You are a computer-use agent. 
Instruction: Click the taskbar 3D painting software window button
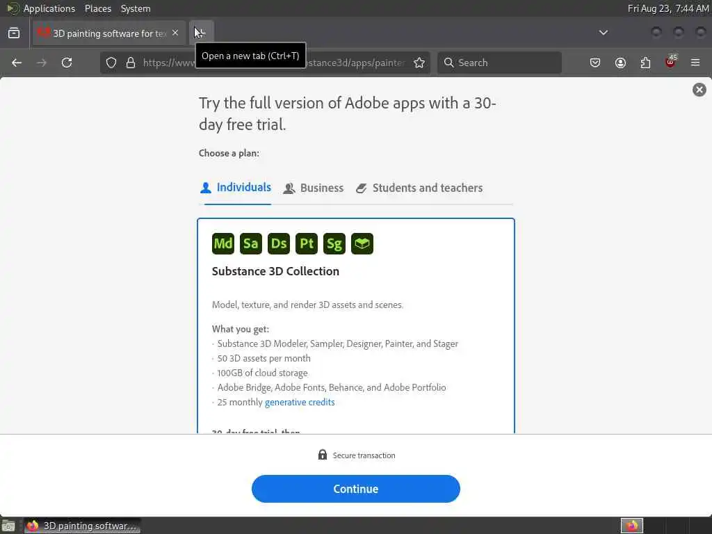[82, 526]
